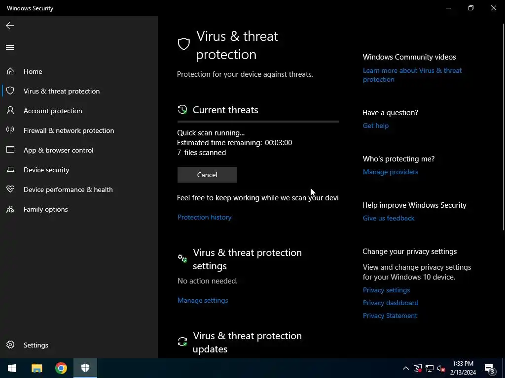
Task: Click the Settings gear icon
Action: 10,345
